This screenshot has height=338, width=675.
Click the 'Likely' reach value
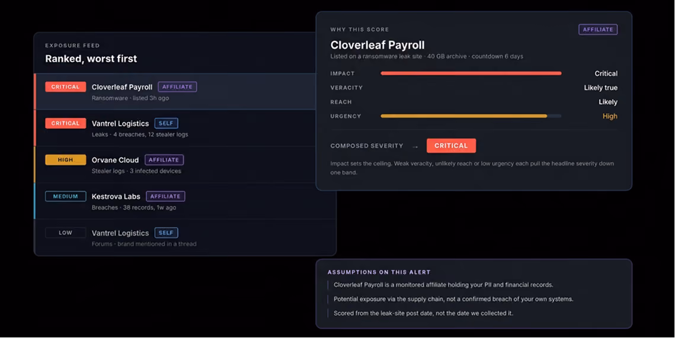(608, 102)
